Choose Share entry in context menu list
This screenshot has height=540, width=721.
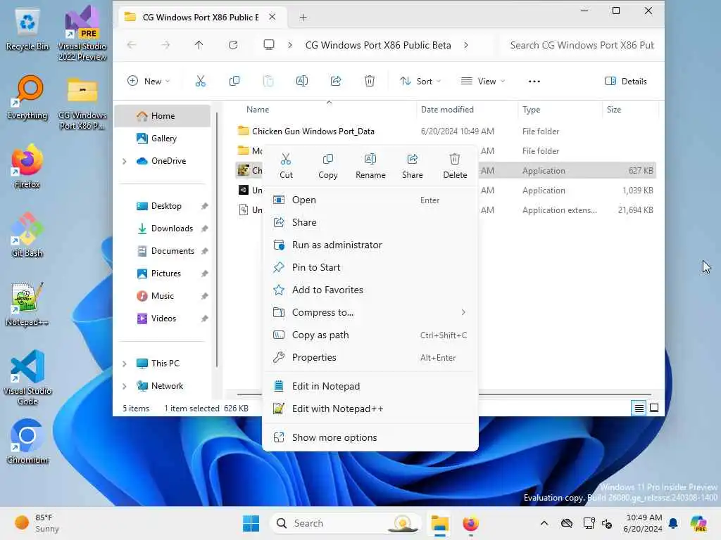tap(370, 223)
